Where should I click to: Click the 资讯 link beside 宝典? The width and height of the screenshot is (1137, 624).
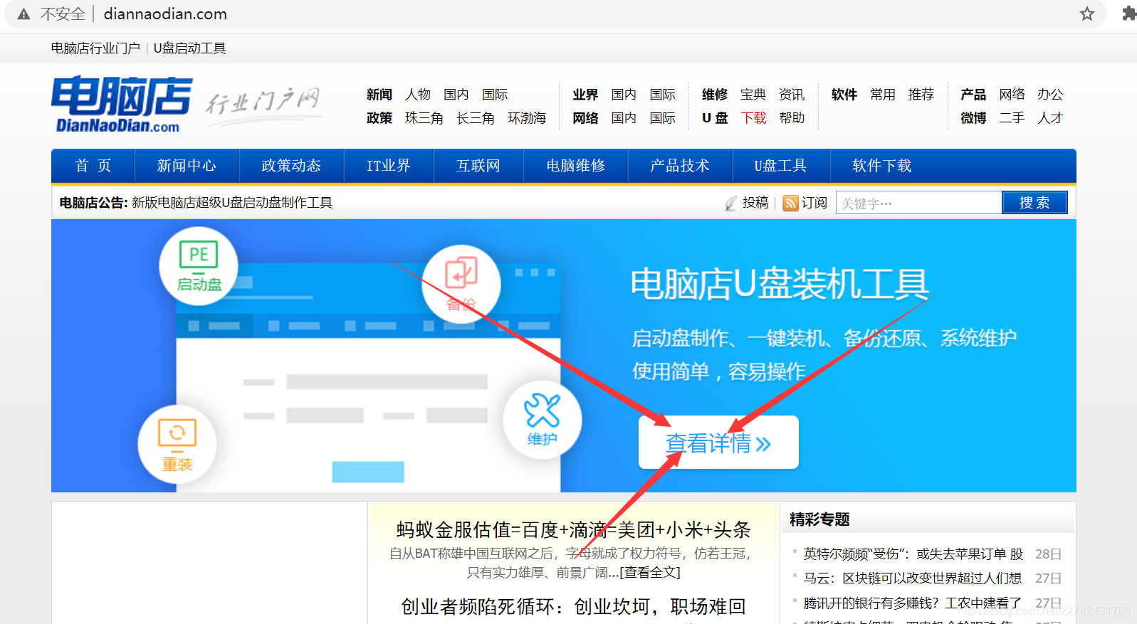coord(792,95)
